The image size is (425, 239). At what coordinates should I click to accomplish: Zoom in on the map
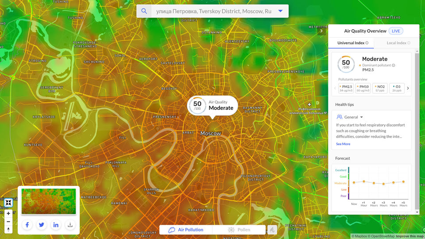pos(8,213)
